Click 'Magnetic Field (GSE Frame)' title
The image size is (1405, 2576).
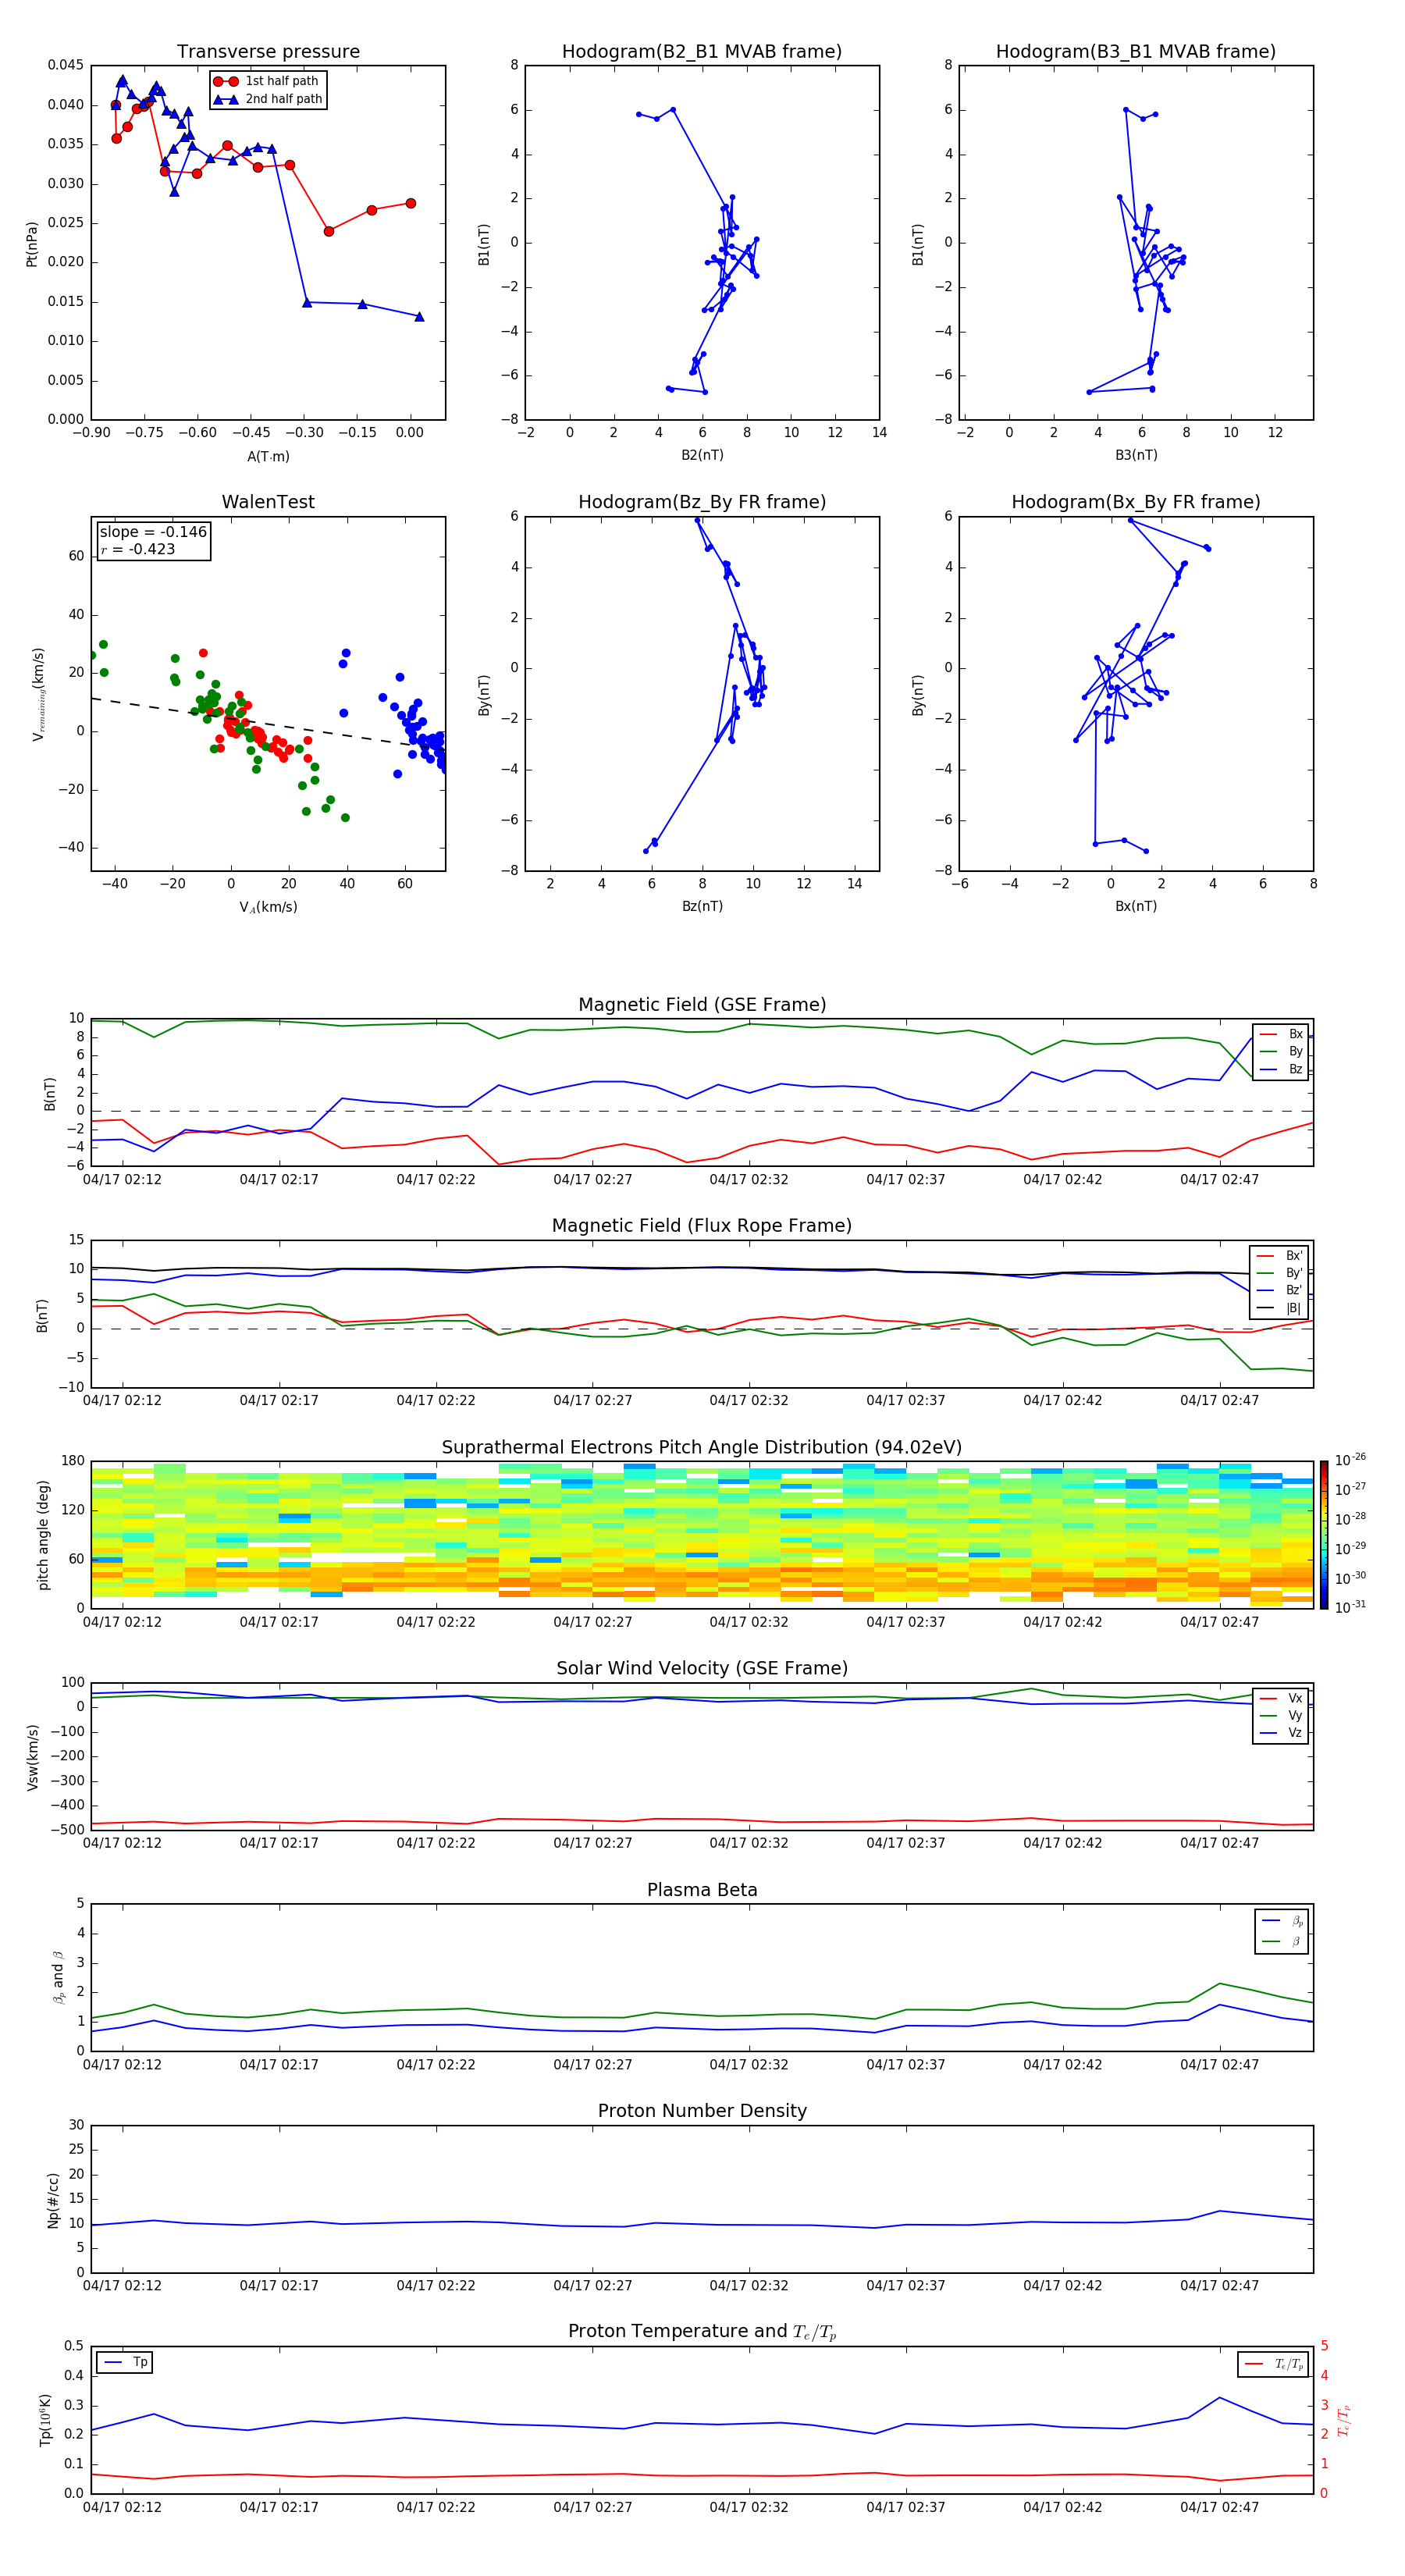click(702, 1005)
